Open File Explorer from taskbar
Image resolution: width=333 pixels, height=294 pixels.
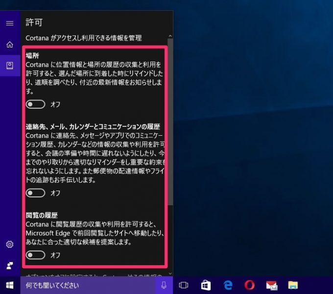coord(293,285)
